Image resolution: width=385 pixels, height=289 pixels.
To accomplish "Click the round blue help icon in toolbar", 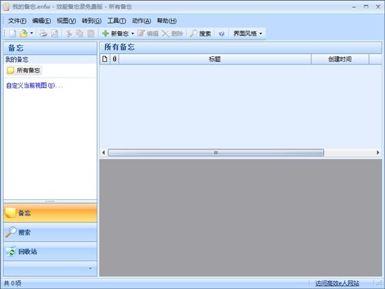I will pos(222,33).
